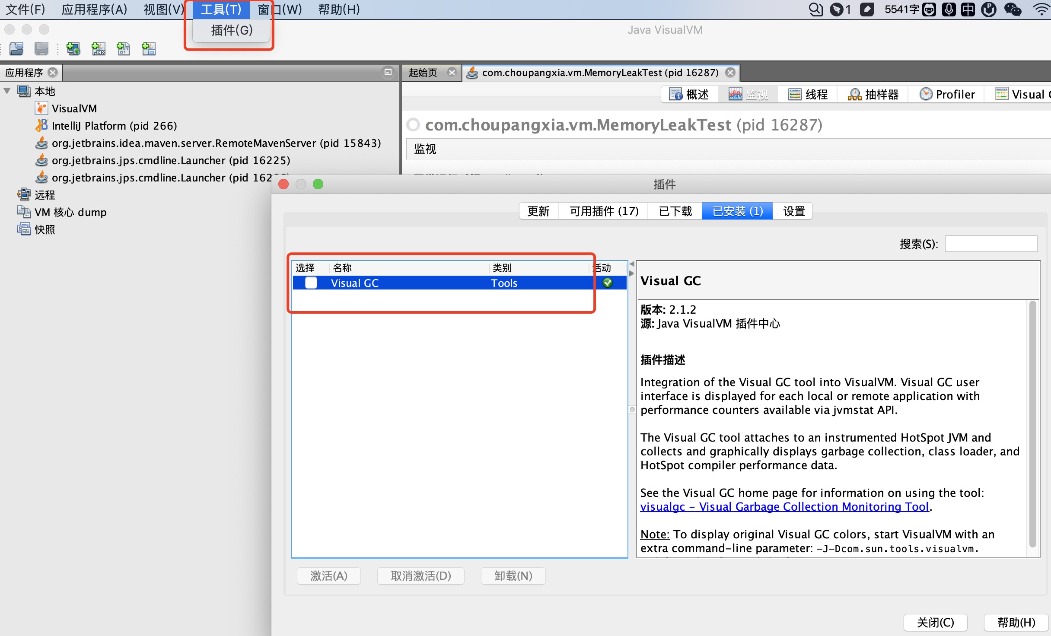Toggle the Visual GC plugin checkbox
Image resolution: width=1051 pixels, height=636 pixels.
[x=311, y=283]
